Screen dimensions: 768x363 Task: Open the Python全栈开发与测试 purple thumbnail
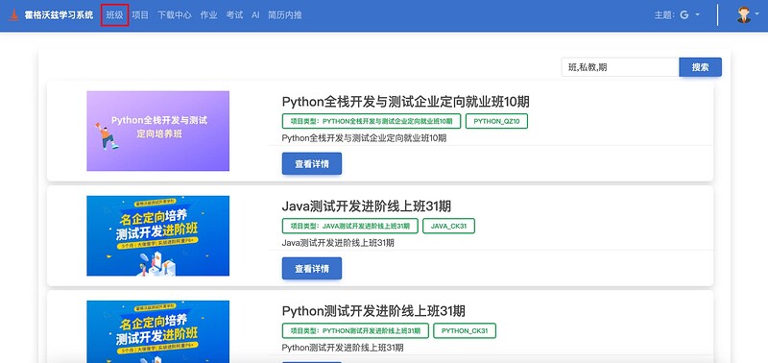tap(157, 131)
